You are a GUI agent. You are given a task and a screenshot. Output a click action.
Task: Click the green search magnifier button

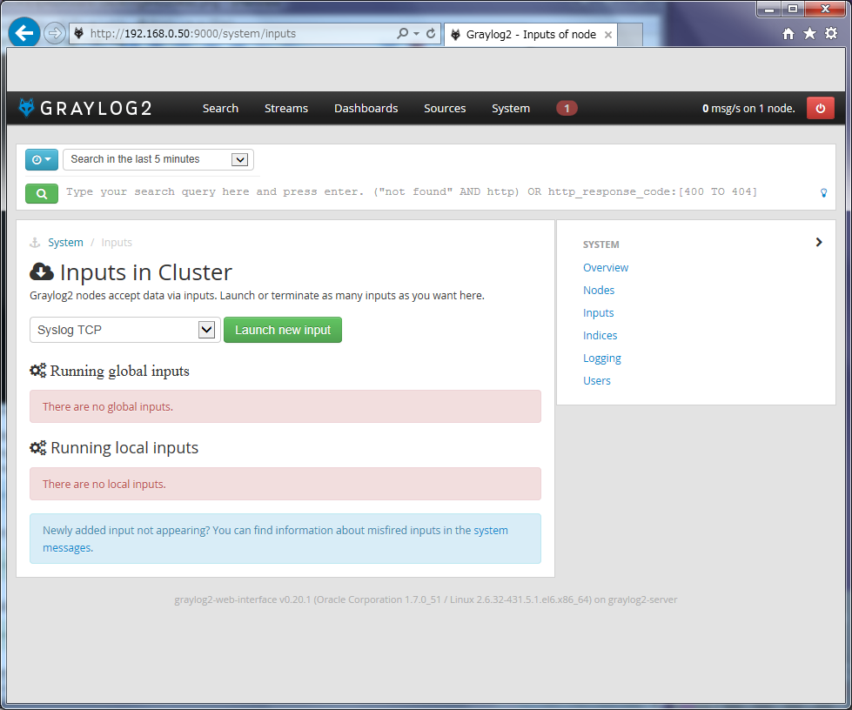(42, 193)
